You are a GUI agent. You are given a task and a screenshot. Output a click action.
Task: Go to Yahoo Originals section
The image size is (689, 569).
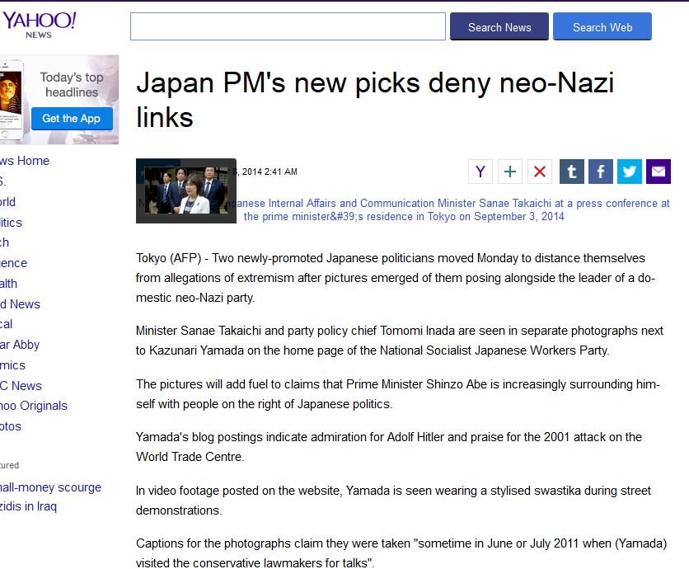click(34, 406)
